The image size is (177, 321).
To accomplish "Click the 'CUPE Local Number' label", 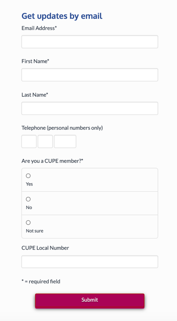I will pyautogui.click(x=45, y=248).
